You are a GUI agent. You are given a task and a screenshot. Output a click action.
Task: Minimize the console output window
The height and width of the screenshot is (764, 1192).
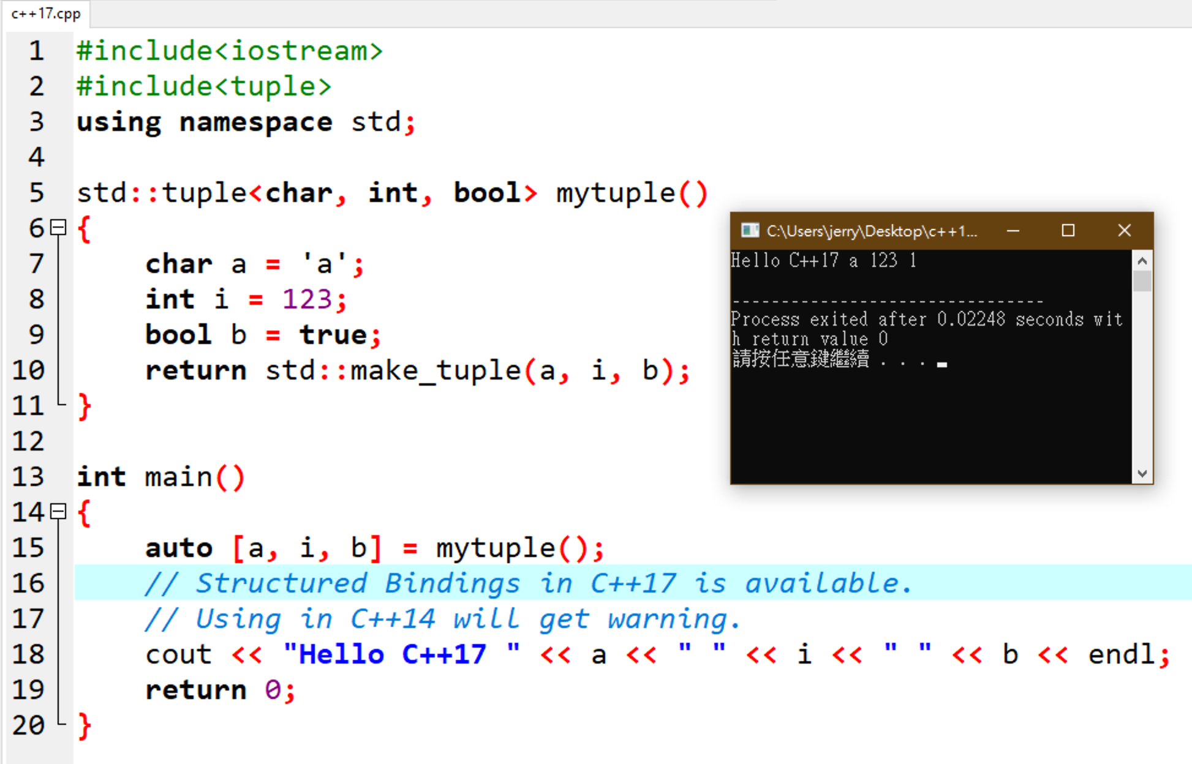click(1013, 230)
